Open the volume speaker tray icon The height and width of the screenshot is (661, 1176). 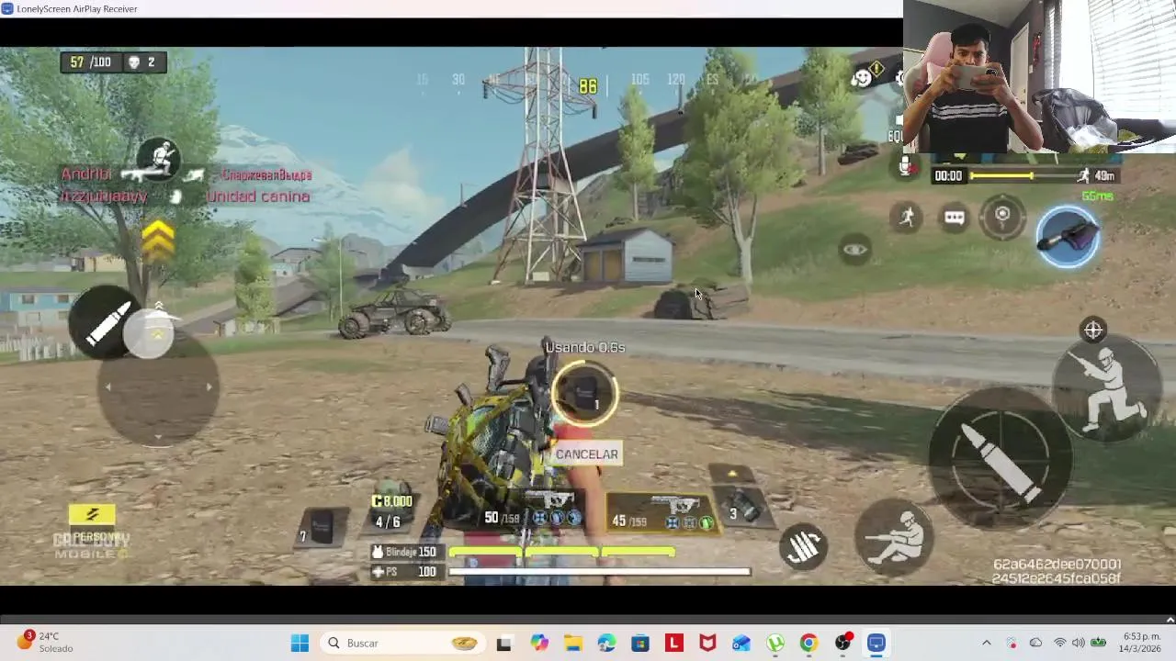coord(1078,643)
